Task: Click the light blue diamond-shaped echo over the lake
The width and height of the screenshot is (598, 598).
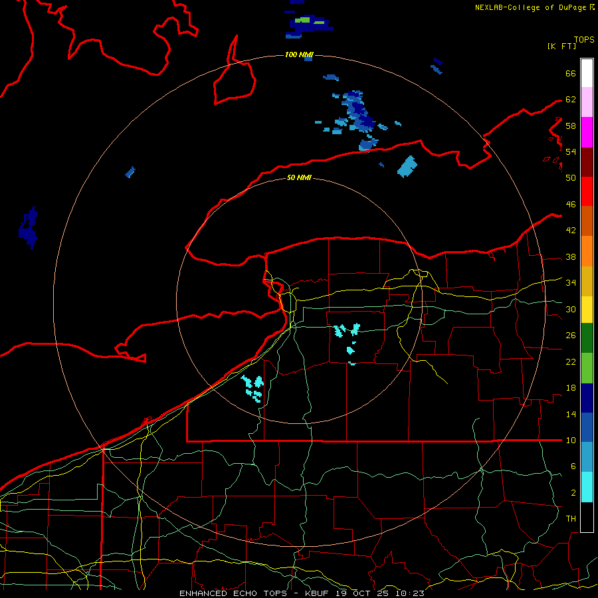Action: [407, 167]
